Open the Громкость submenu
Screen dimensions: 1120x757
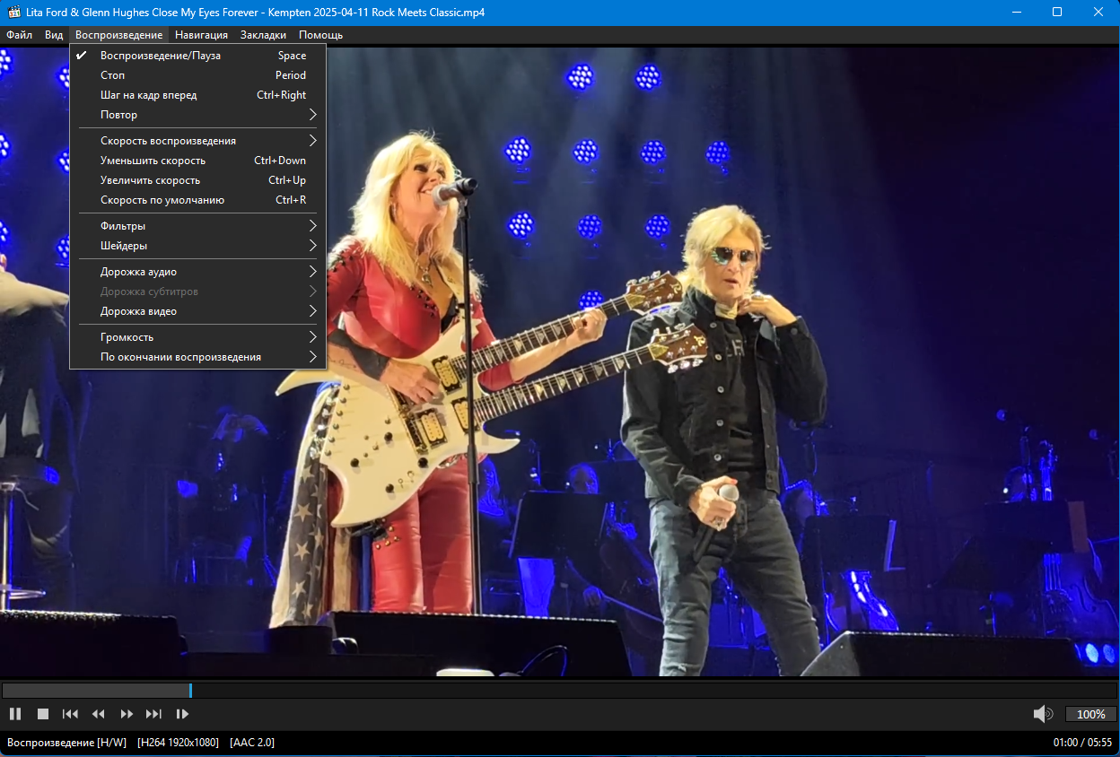197,337
